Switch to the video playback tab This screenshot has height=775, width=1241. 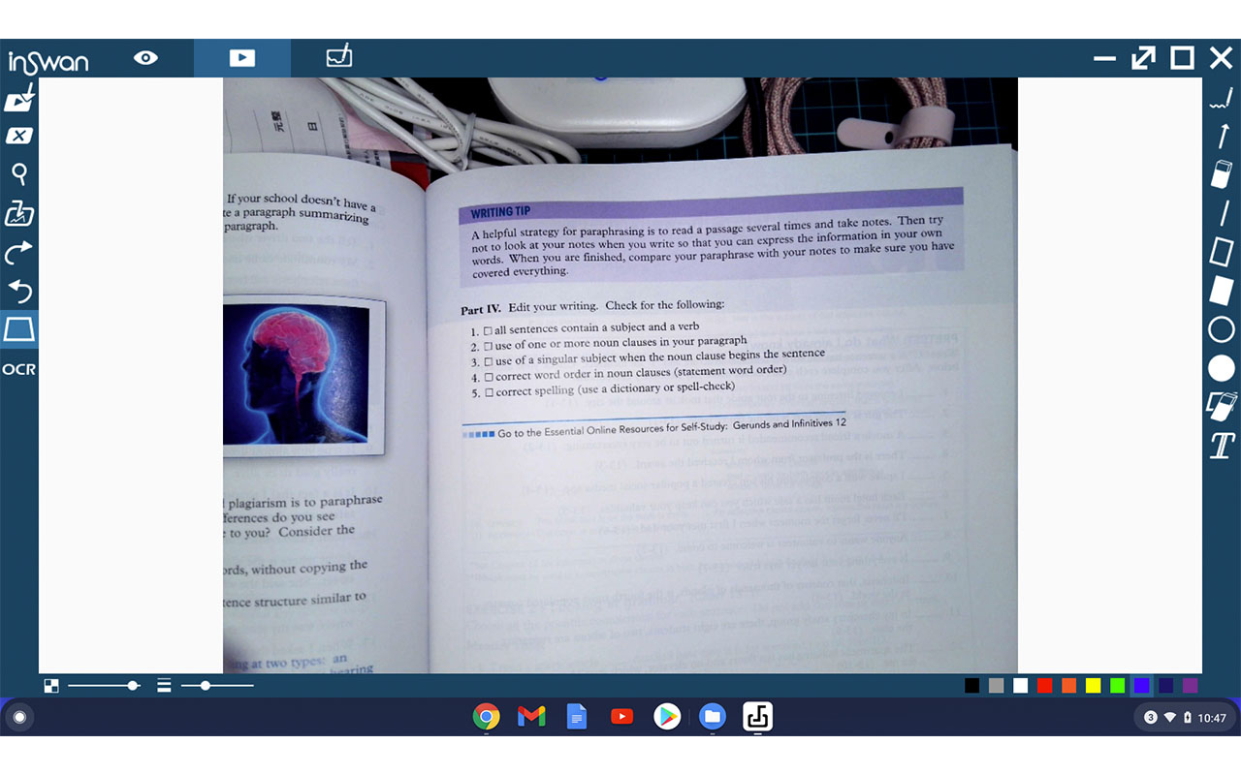pos(241,57)
